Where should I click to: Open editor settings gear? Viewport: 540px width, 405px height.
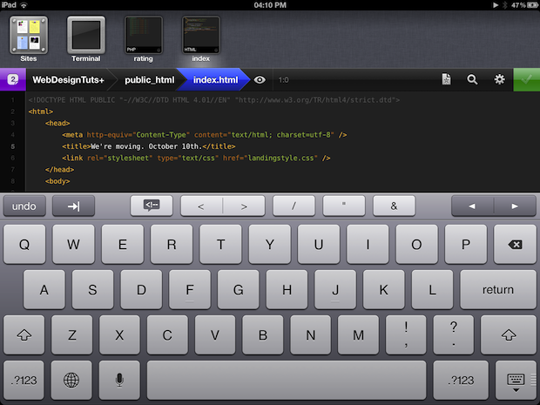tap(499, 79)
